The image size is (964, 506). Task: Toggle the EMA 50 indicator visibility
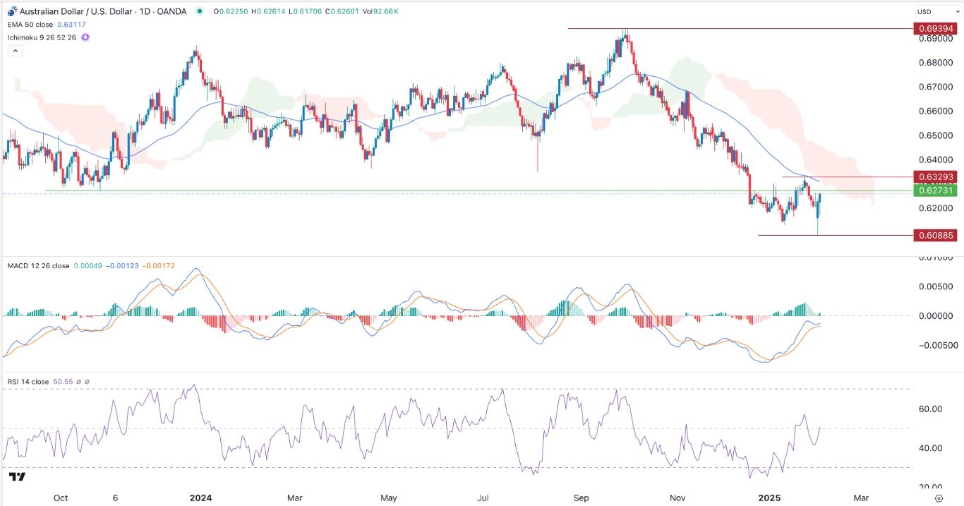coord(28,23)
